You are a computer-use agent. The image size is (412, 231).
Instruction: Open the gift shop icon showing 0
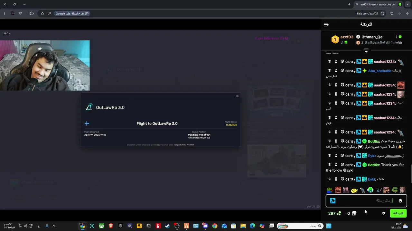[352, 213]
